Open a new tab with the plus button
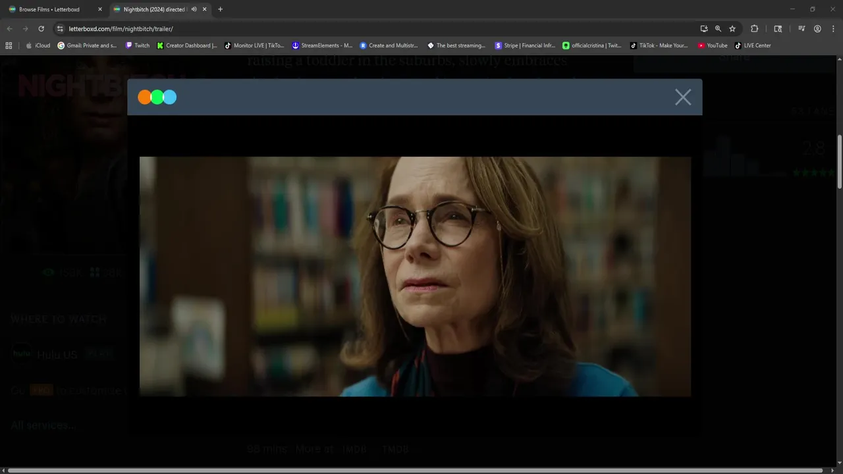 coord(220,9)
